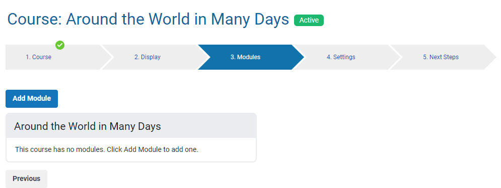Click the Add Module button
The image size is (501, 188).
[32, 99]
